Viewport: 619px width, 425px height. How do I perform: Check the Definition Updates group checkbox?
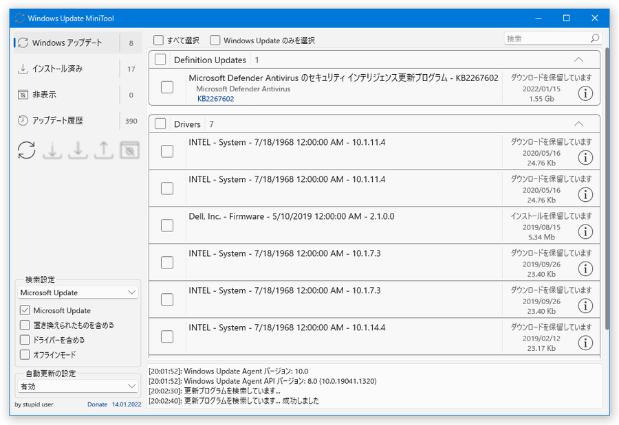160,60
